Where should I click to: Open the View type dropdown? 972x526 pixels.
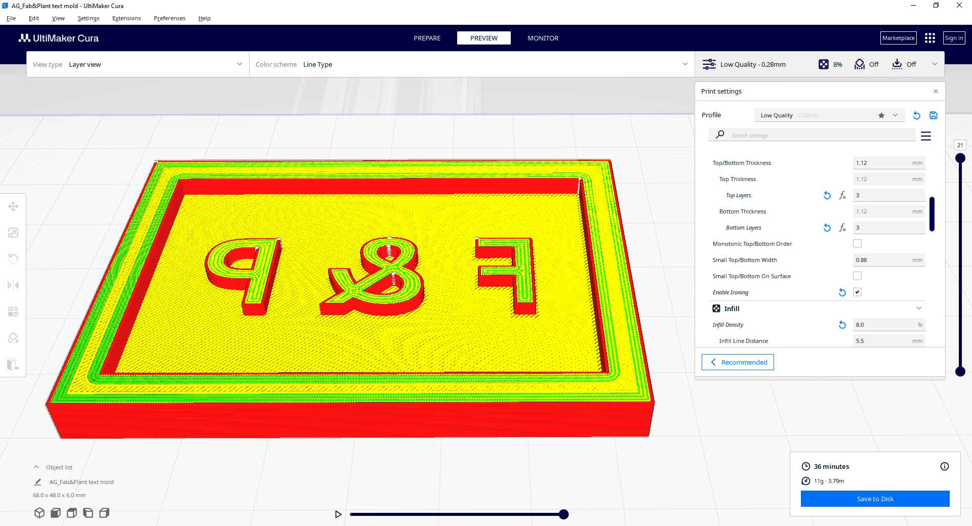tap(138, 64)
